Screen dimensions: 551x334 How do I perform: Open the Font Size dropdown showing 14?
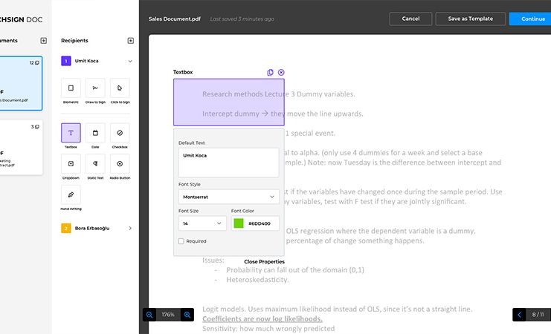pyautogui.click(x=202, y=223)
